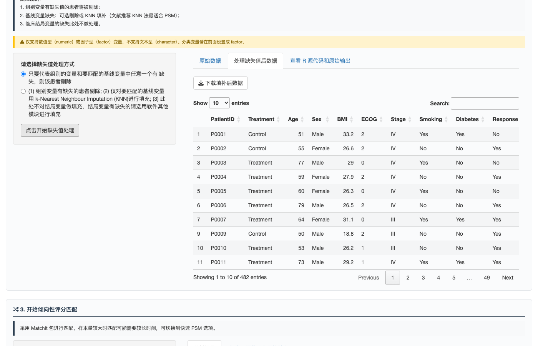
Task: Focus the table Search input field
Action: click(x=485, y=103)
